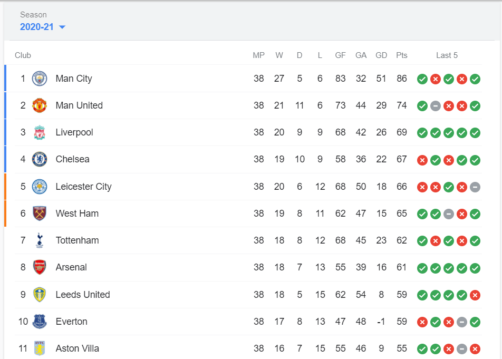Click the Man City club crest
The image size is (502, 359).
tap(40, 79)
